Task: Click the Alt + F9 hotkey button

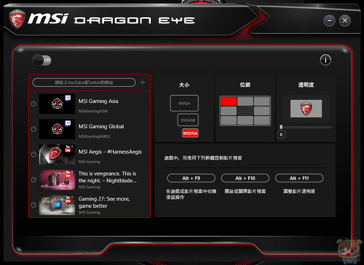Action: click(x=191, y=178)
